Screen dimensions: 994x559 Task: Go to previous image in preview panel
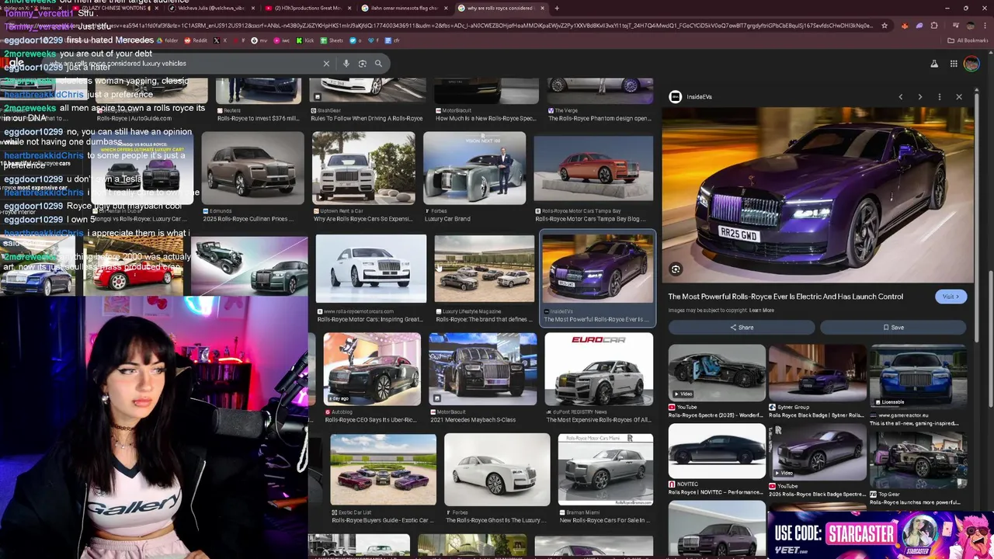point(901,97)
